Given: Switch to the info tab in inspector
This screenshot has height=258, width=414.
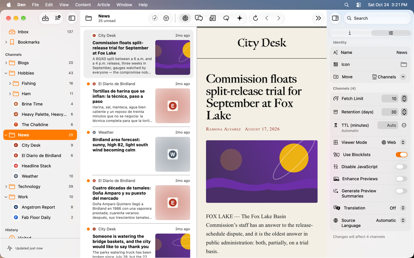Looking at the screenshot, I should (x=350, y=33).
